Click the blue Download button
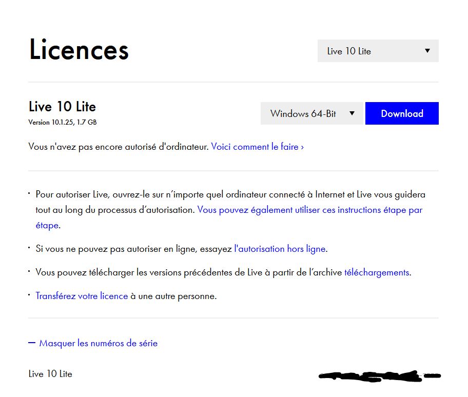 (402, 113)
